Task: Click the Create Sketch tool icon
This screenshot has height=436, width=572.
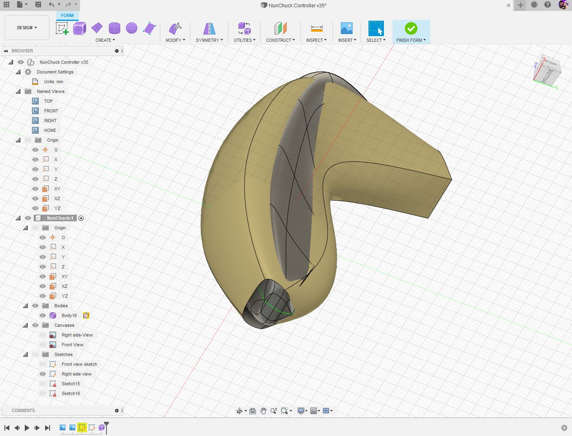Action: tap(62, 28)
